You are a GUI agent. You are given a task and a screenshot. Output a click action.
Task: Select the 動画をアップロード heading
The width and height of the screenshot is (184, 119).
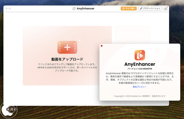(67, 59)
